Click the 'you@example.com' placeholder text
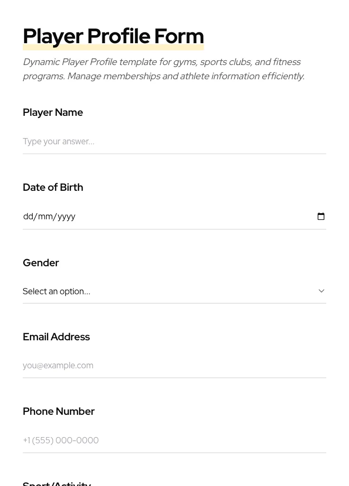 click(x=58, y=365)
